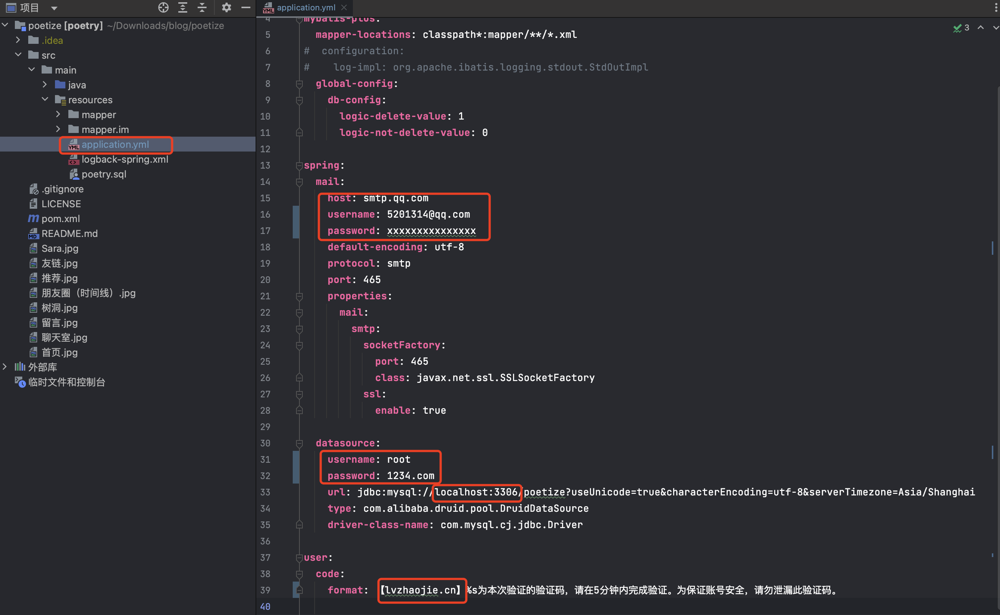Expand the java folder chevron
Screen dimensions: 1000x615
click(x=45, y=85)
